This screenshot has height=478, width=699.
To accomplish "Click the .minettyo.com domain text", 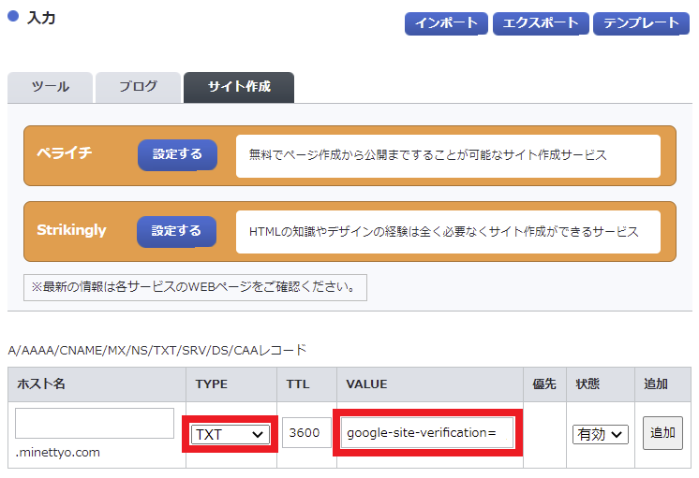I will pyautogui.click(x=58, y=453).
